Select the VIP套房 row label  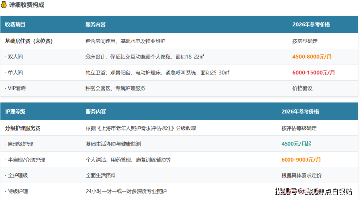(16, 88)
